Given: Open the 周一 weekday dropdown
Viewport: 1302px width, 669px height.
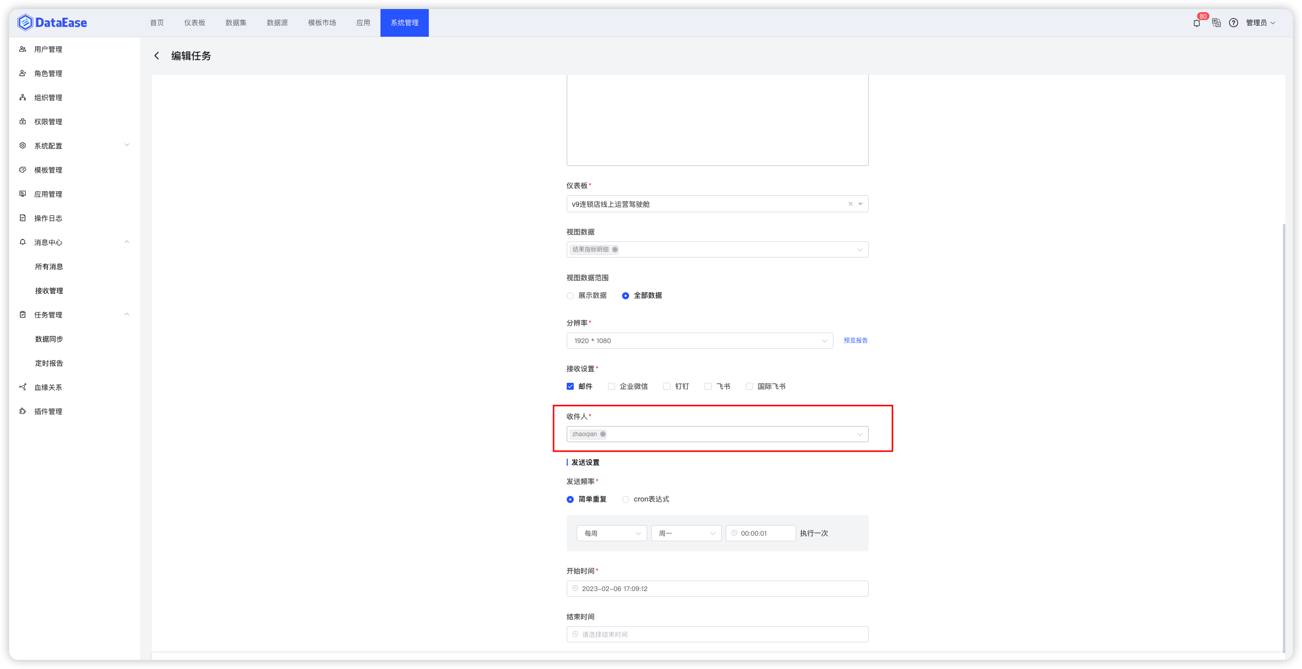Looking at the screenshot, I should [686, 533].
